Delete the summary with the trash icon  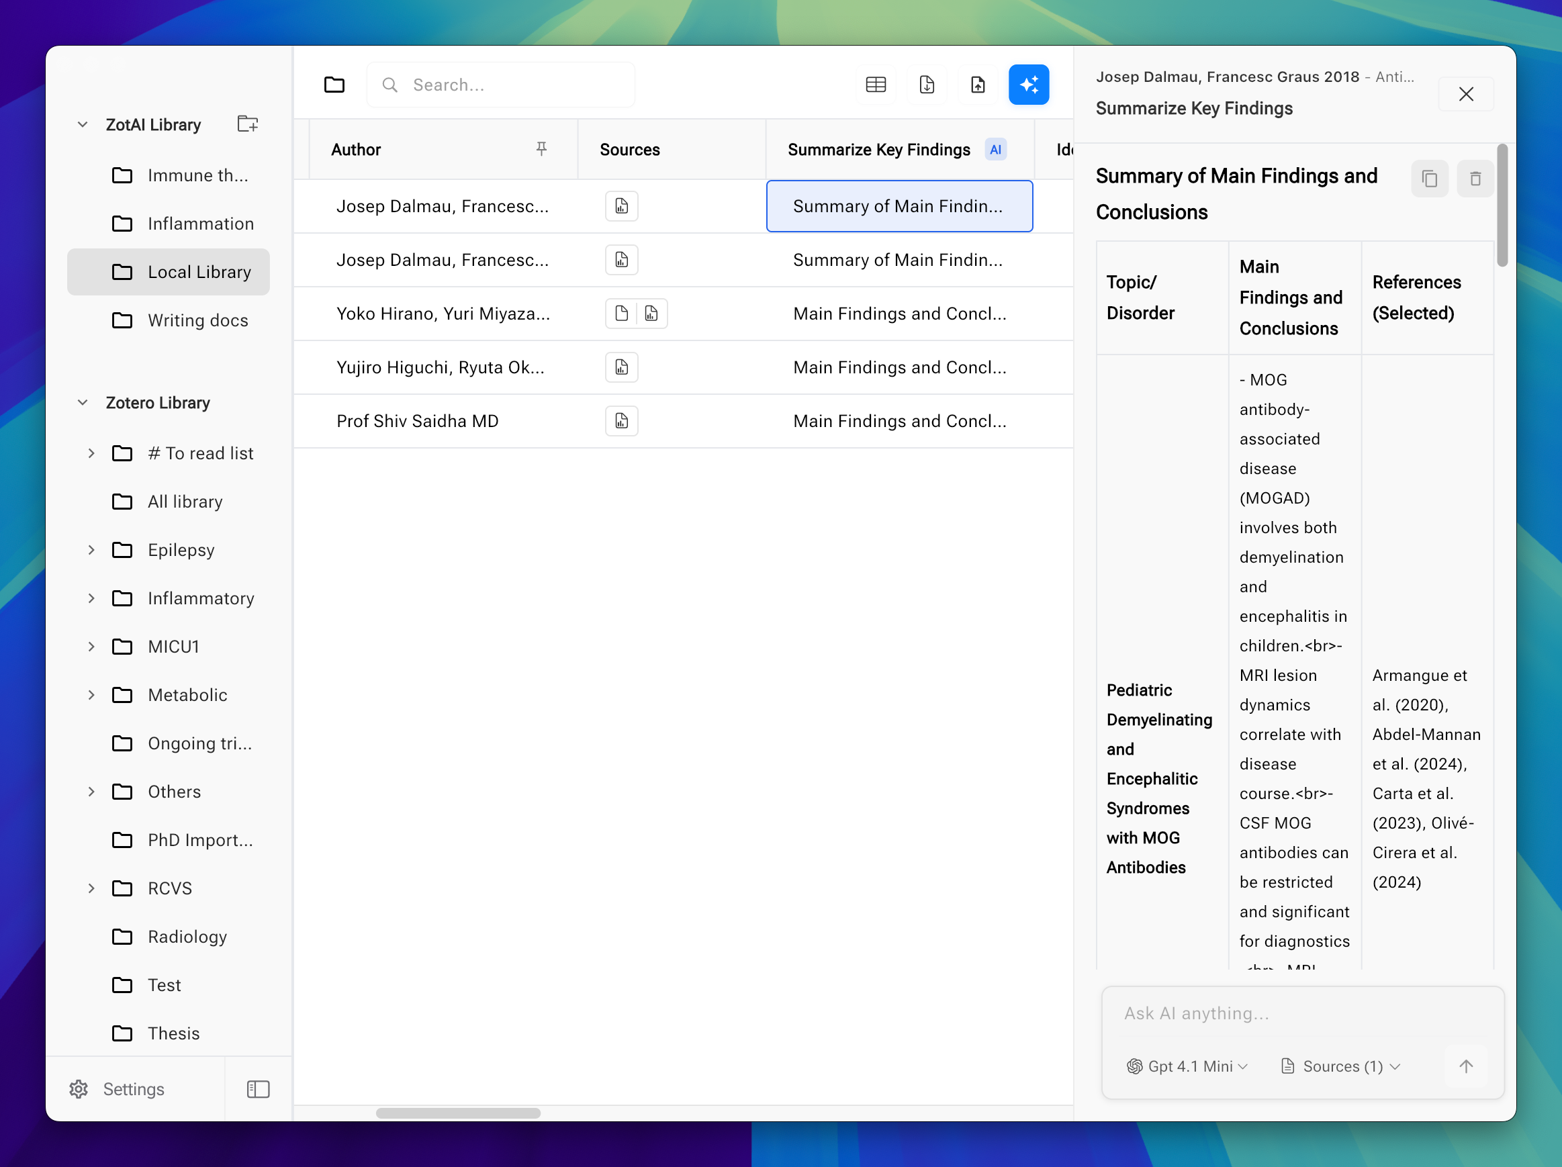[x=1475, y=178]
